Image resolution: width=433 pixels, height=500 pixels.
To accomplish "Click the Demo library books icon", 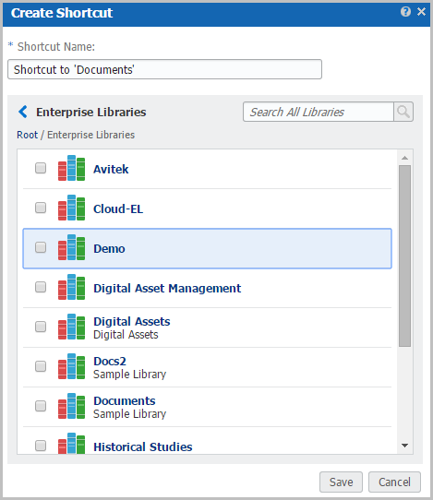I will [x=71, y=247].
